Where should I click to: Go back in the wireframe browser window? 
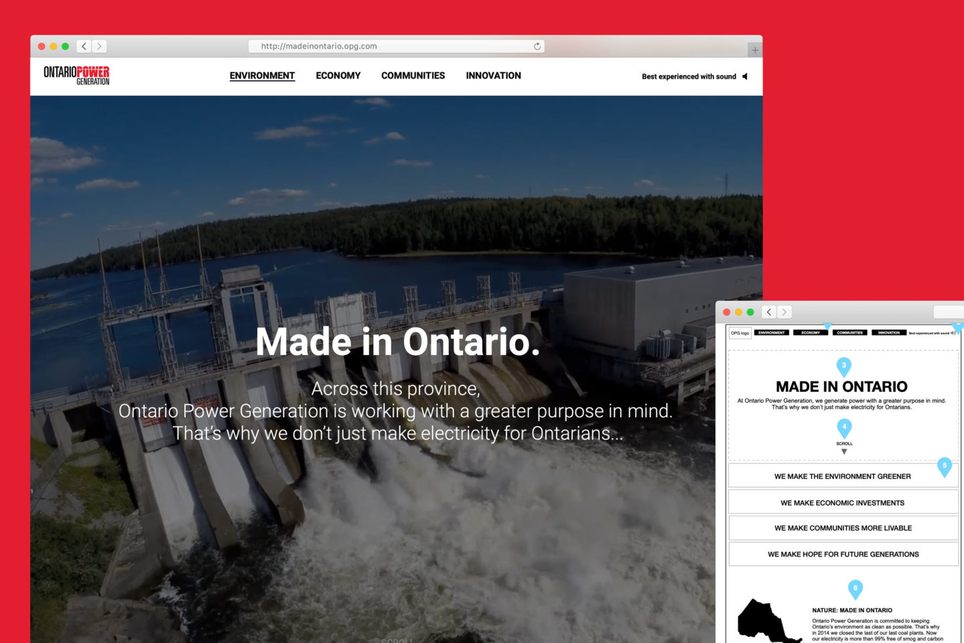[x=769, y=312]
